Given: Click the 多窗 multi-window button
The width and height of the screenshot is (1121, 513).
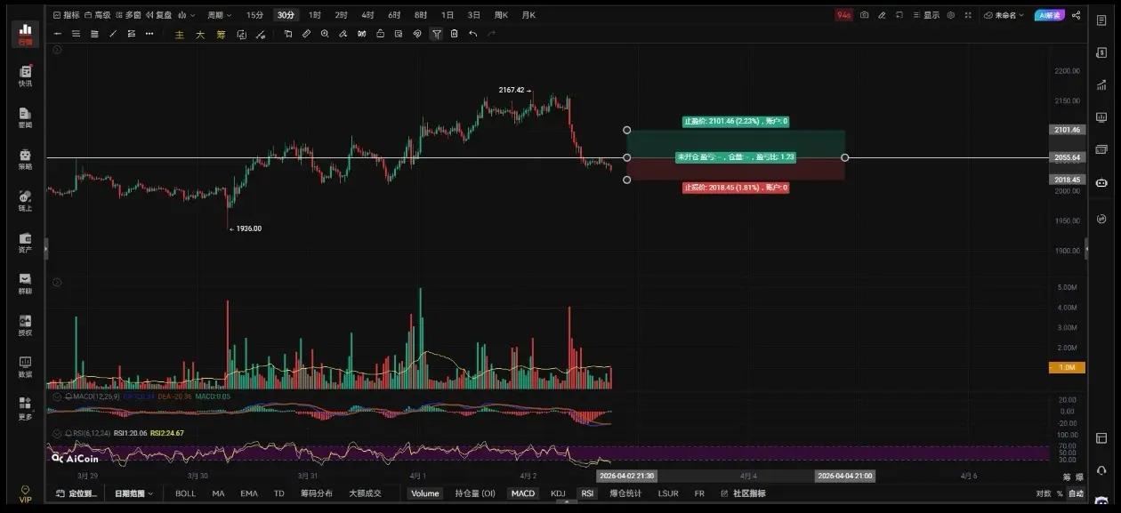Looking at the screenshot, I should [x=129, y=15].
